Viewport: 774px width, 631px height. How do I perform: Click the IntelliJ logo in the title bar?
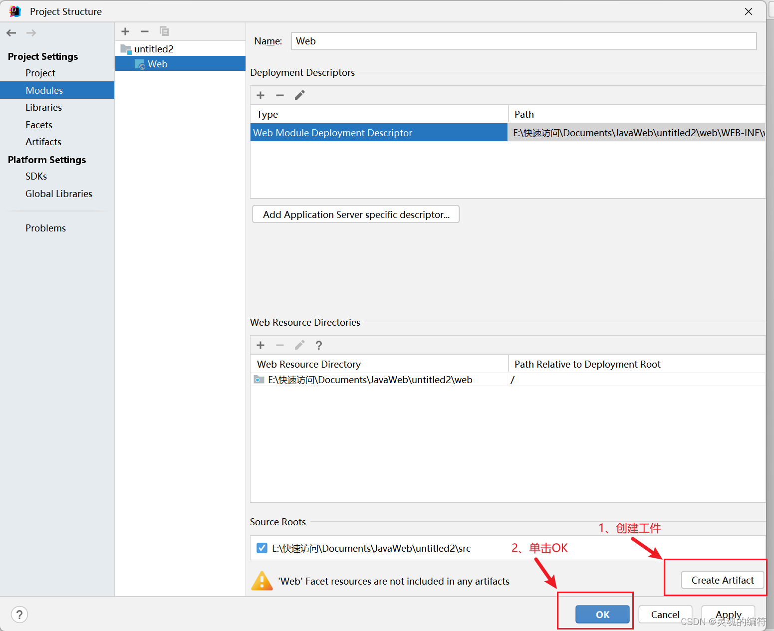pos(15,11)
